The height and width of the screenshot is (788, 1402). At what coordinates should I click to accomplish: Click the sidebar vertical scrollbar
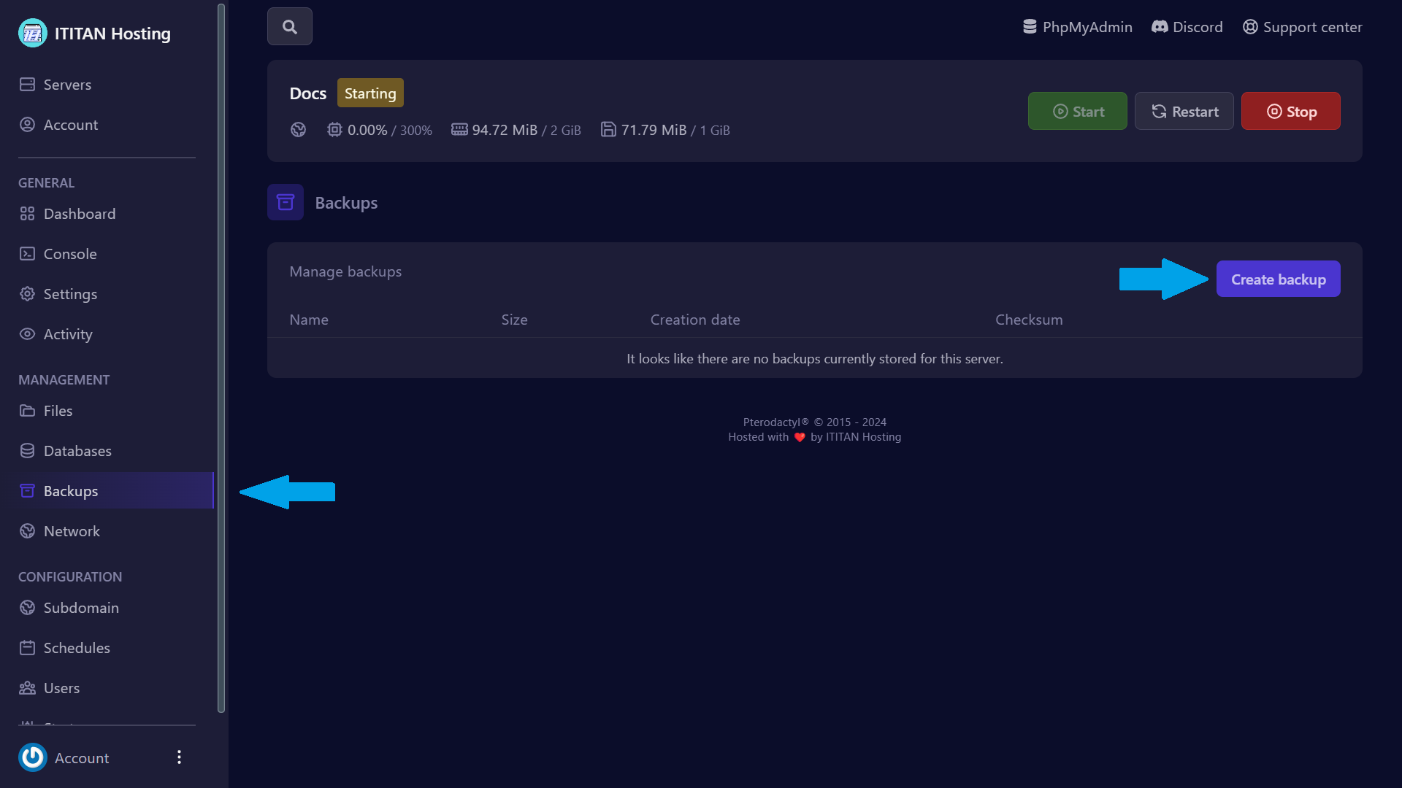[221, 358]
